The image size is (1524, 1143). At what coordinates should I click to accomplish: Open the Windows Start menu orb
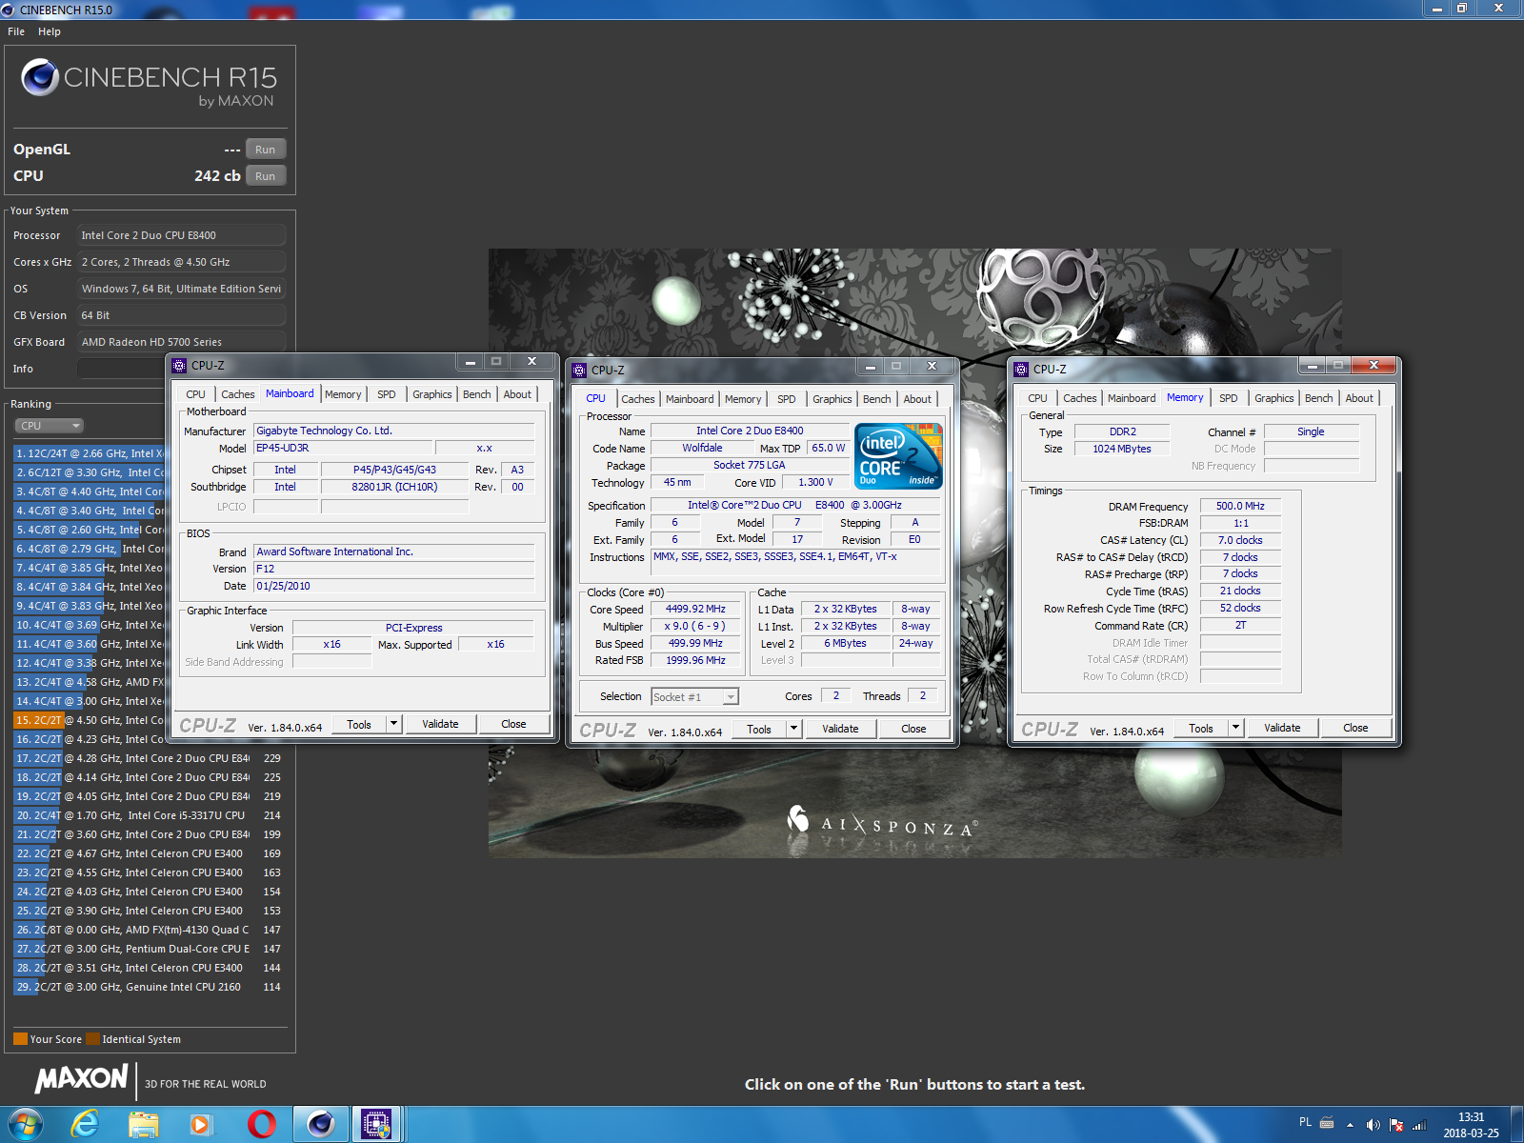pos(26,1124)
